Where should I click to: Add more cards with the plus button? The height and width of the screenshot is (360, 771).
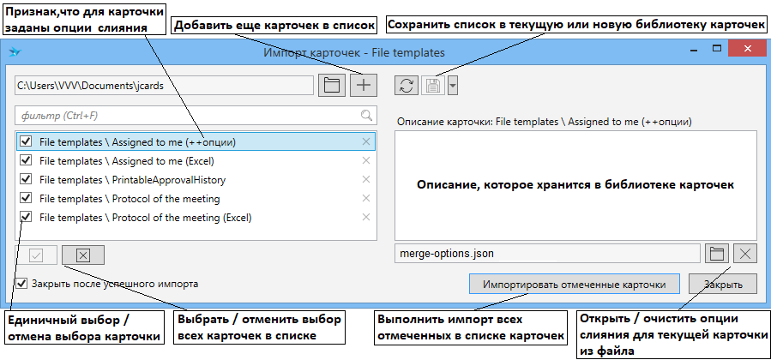(364, 85)
